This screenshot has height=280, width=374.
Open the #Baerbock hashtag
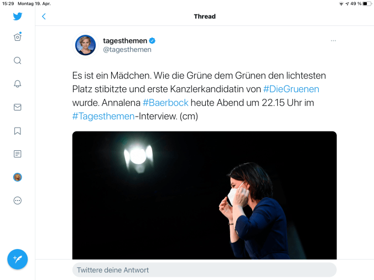pyautogui.click(x=165, y=102)
